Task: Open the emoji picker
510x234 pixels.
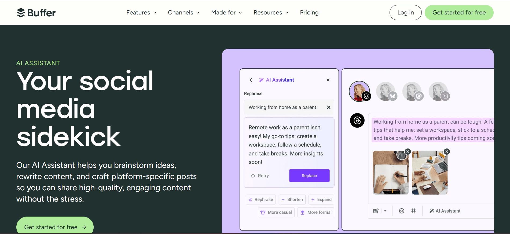Action: (402, 211)
